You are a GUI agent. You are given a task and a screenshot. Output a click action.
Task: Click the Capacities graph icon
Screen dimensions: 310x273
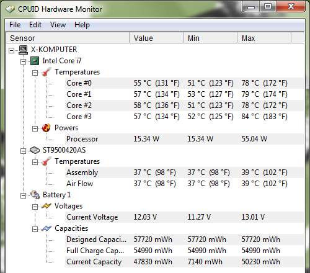click(x=46, y=228)
